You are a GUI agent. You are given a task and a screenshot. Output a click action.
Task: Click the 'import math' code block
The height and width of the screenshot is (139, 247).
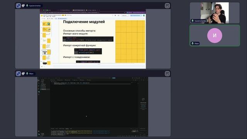click(x=88, y=39)
